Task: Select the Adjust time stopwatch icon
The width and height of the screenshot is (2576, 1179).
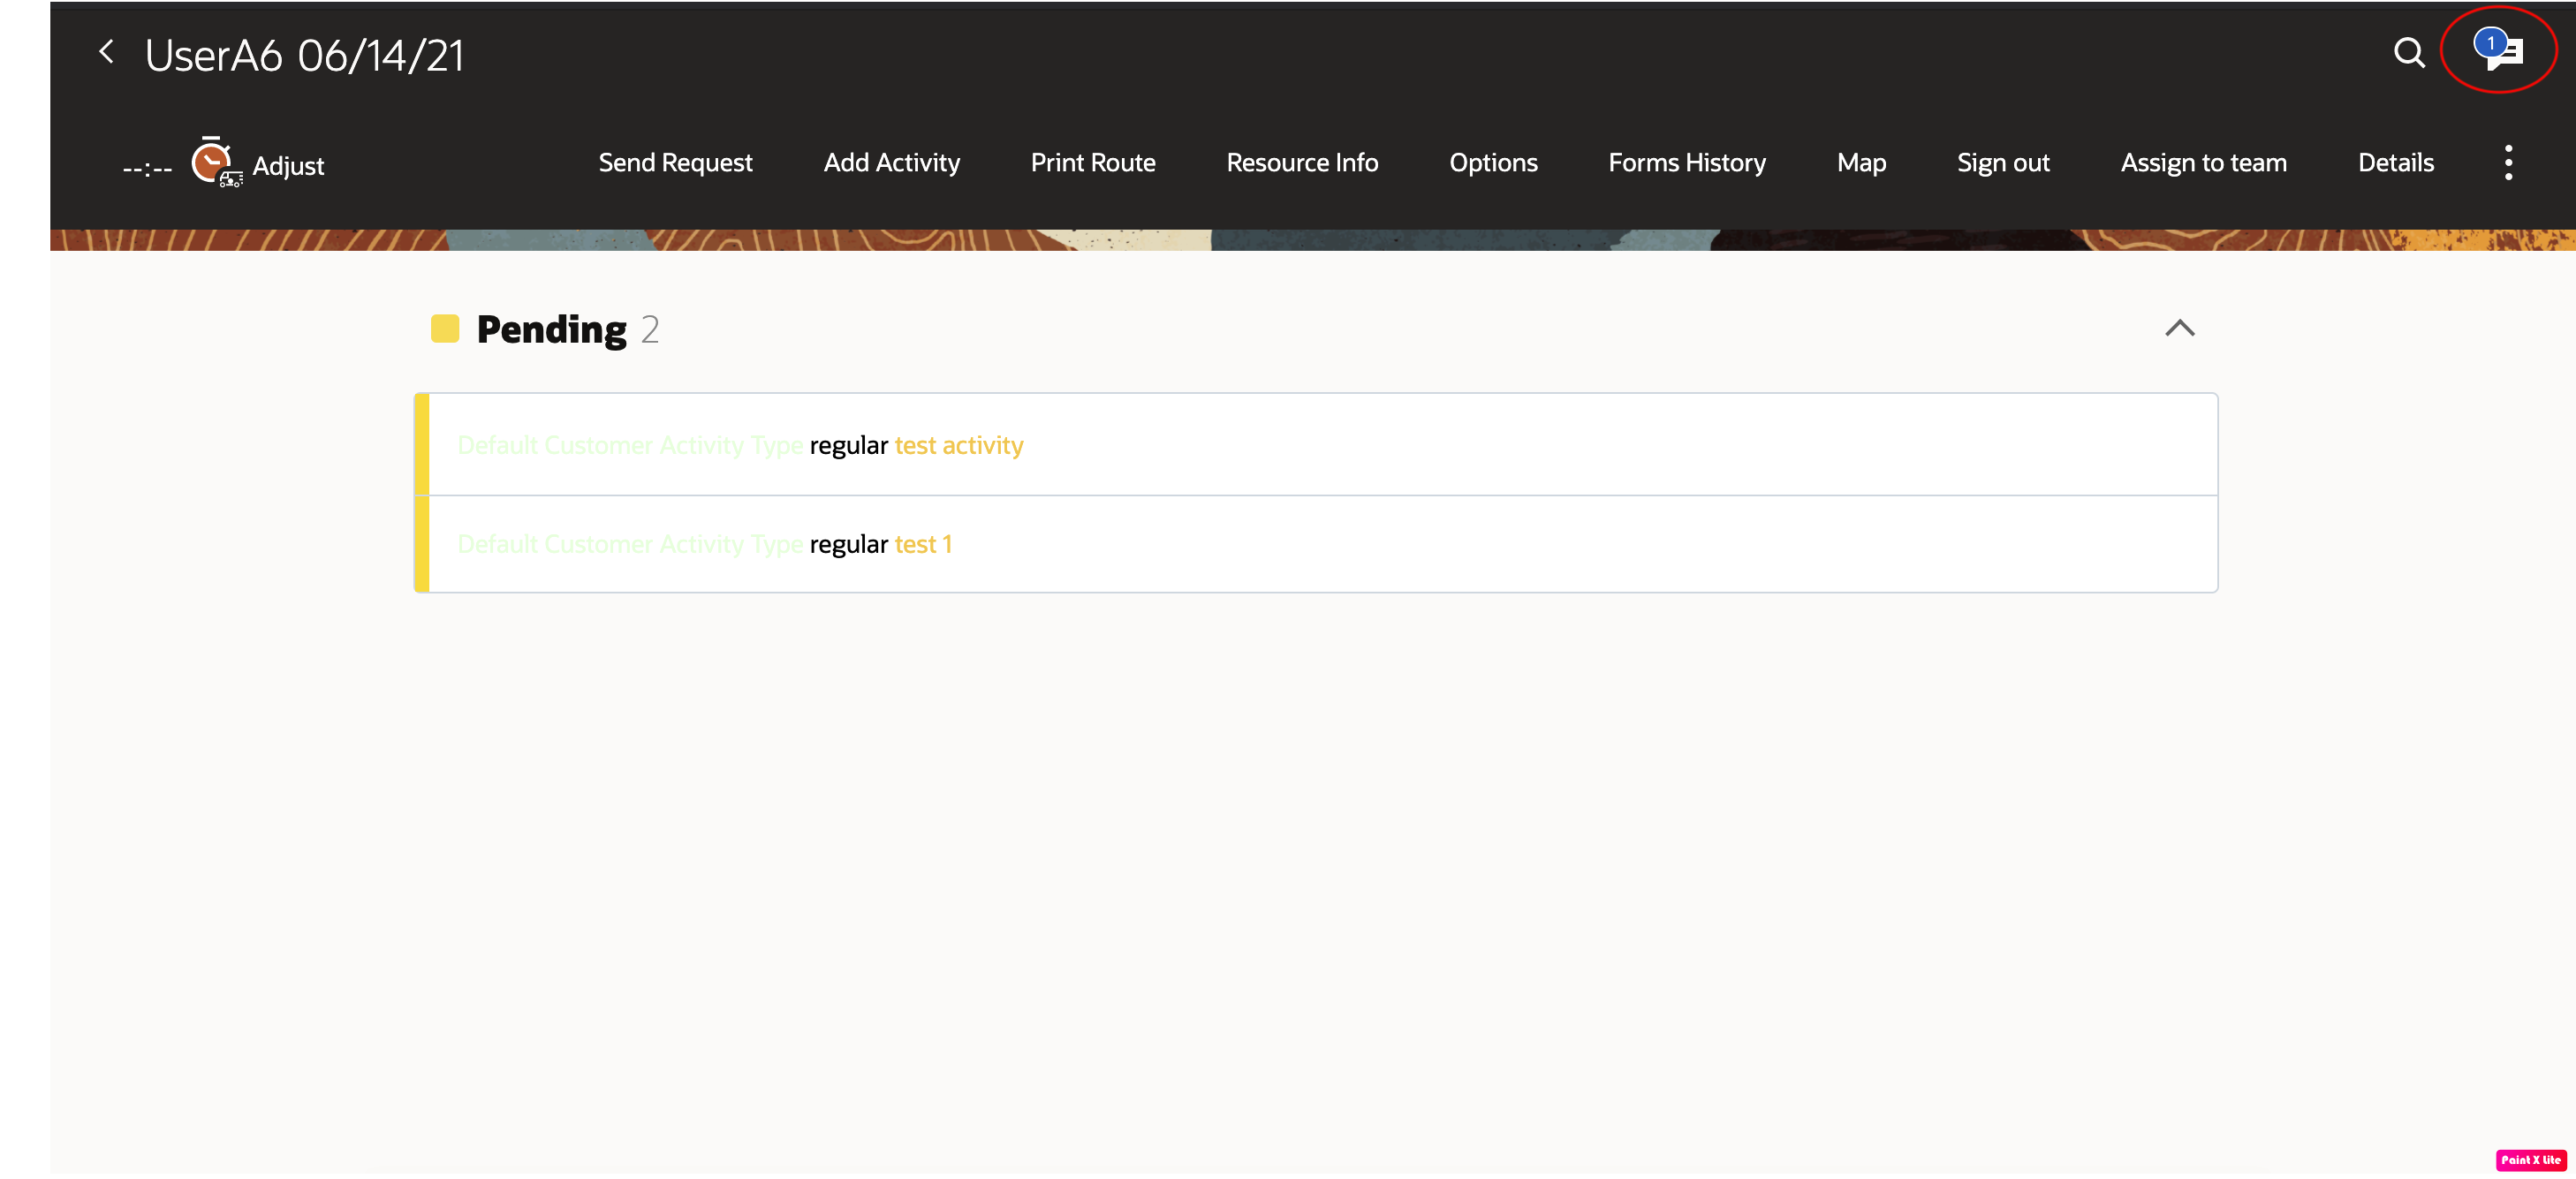Action: [x=210, y=161]
